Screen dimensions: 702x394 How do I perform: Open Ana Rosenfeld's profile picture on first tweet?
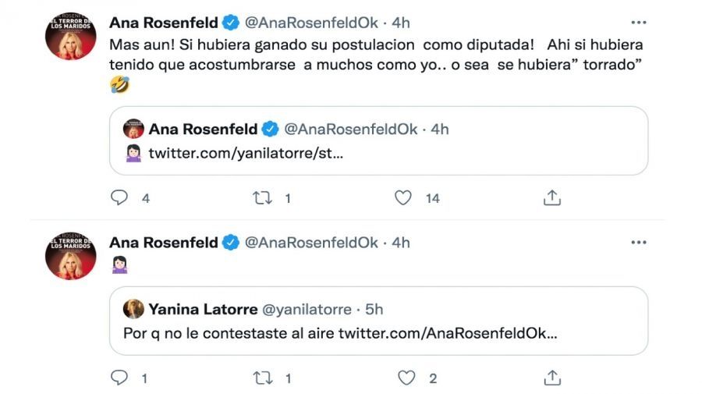[71, 37]
